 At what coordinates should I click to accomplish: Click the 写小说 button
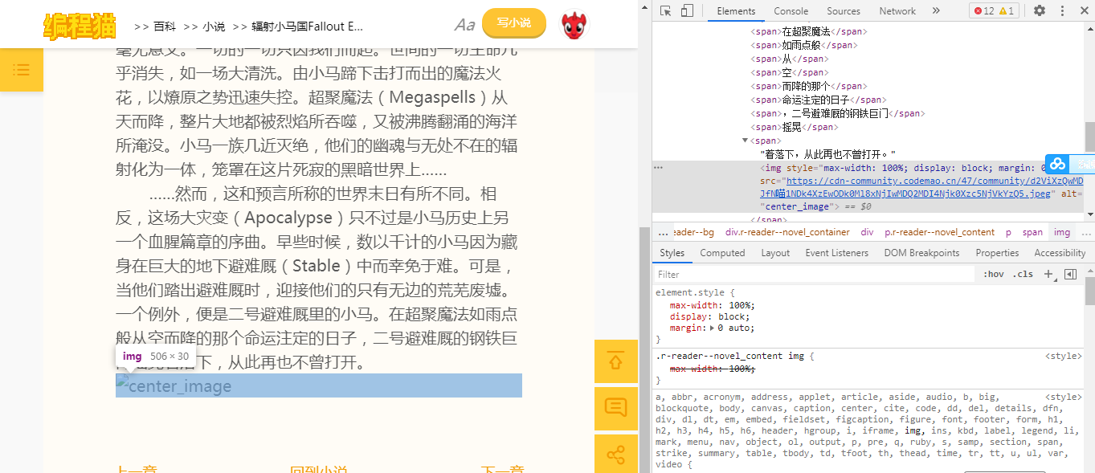click(x=514, y=23)
